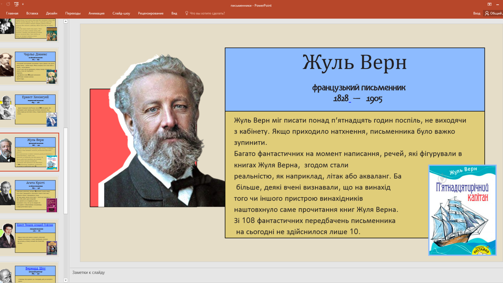503x283 pixels.
Task: Click the person icon beside Общий
Action: (x=487, y=13)
